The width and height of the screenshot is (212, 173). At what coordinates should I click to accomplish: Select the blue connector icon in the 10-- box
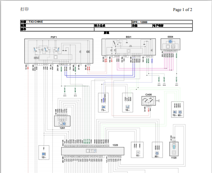tap(44, 154)
